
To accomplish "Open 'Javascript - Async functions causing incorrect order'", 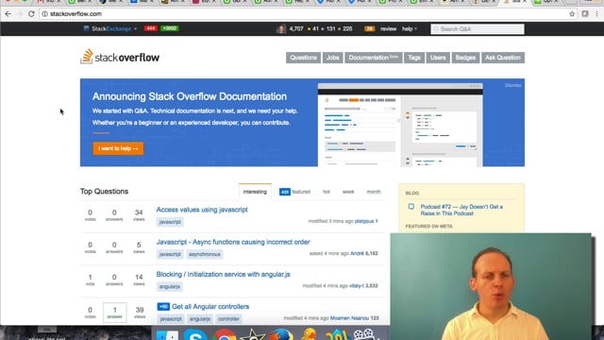I will (x=233, y=242).
